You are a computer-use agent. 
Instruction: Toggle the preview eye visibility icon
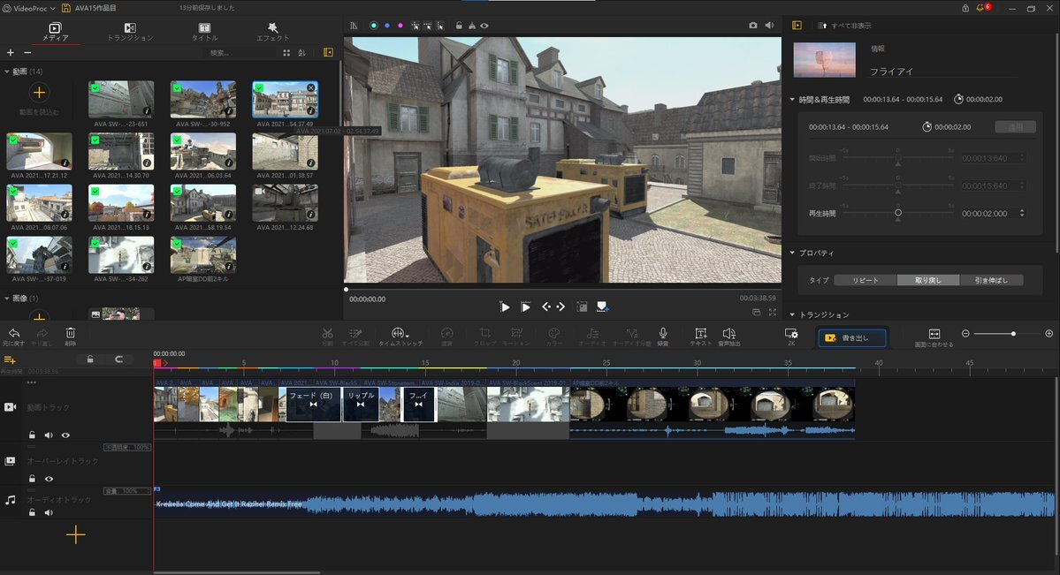[484, 26]
